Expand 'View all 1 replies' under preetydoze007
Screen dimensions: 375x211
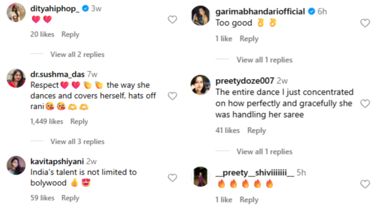265,152
